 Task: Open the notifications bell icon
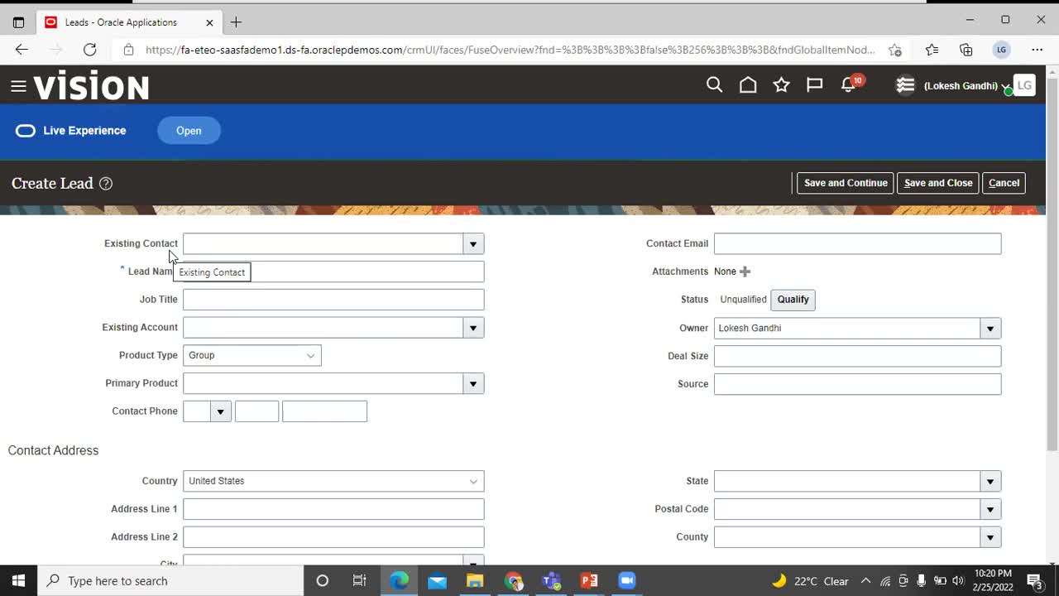tap(848, 84)
